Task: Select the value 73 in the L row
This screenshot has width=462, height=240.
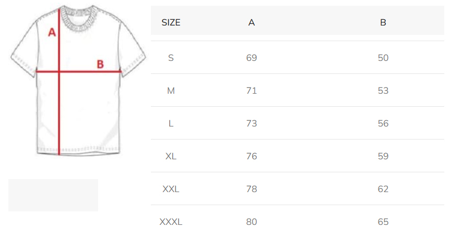Action: point(252,123)
